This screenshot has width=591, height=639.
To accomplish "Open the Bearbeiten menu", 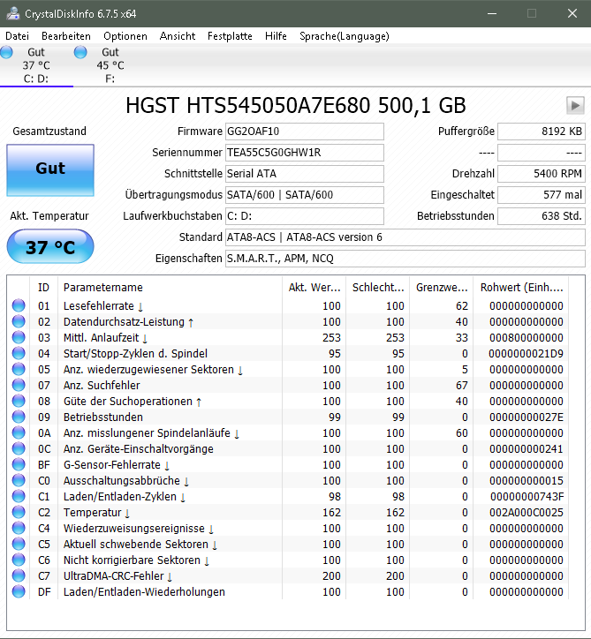I will [66, 36].
